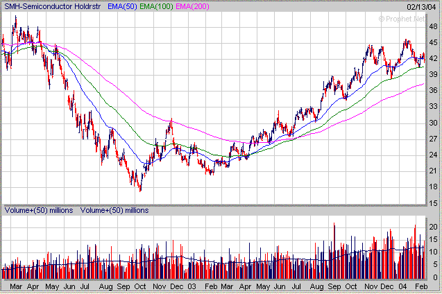The image size is (442, 294).
Task: Click the Jul 2003 month label
Action: (296, 286)
